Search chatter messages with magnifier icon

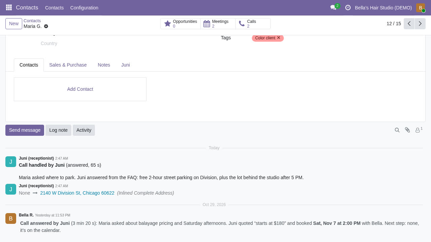[x=397, y=130]
